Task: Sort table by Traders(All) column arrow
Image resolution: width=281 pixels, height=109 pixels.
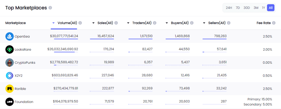Action: click(128, 23)
